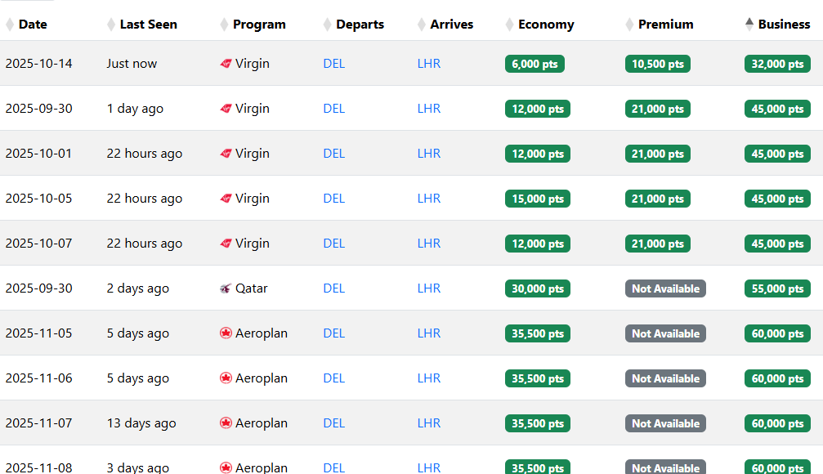The width and height of the screenshot is (823, 474).
Task: Click sort arrow icon beside Business header
Action: [749, 25]
